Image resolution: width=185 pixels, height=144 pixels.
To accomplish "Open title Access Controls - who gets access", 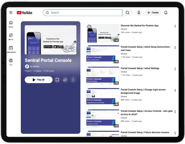I will click(x=146, y=113).
